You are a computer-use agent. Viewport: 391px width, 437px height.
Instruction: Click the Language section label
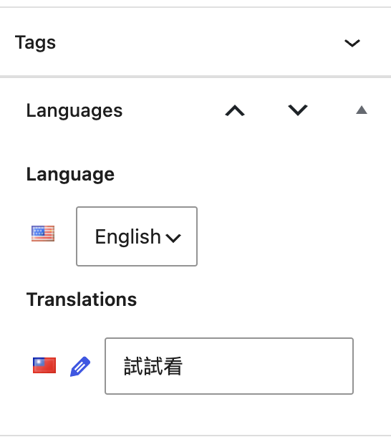tap(70, 175)
